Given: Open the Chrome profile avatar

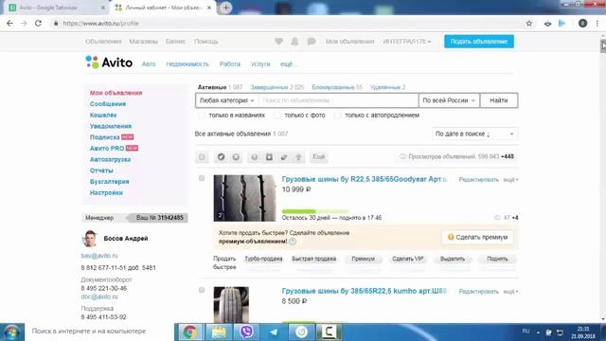Looking at the screenshot, I should tap(583, 24).
